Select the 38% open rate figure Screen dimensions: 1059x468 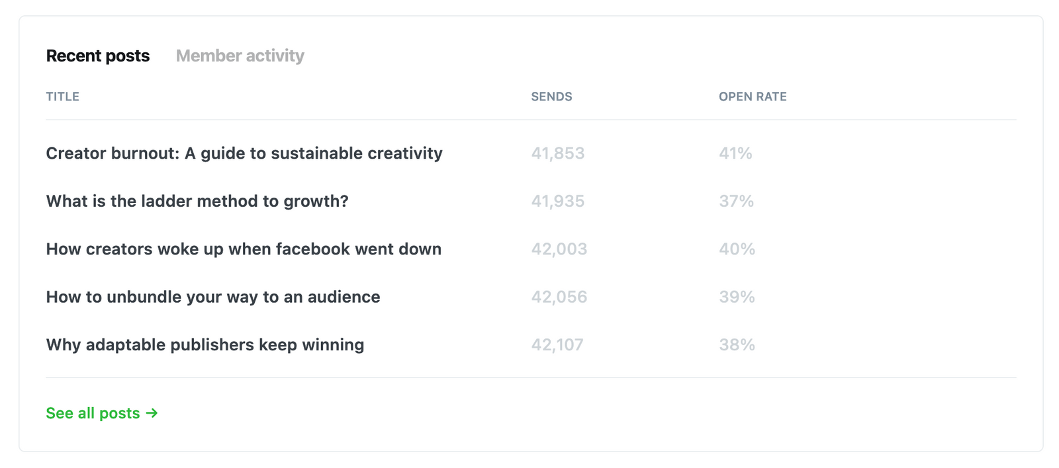tap(737, 345)
